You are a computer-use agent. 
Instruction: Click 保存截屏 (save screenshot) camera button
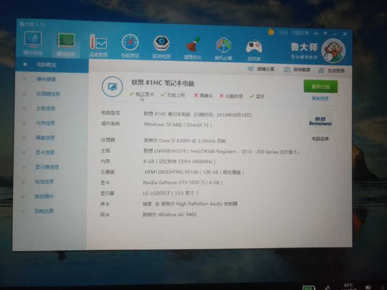coord(297,70)
